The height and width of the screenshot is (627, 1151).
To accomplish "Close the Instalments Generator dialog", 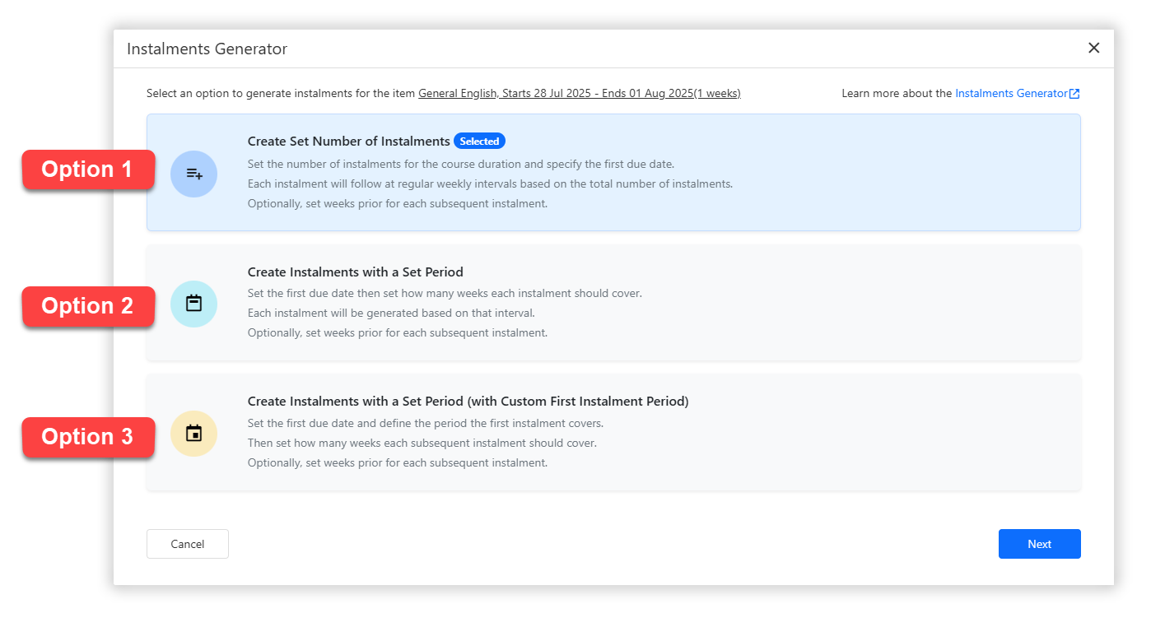I will tap(1093, 48).
